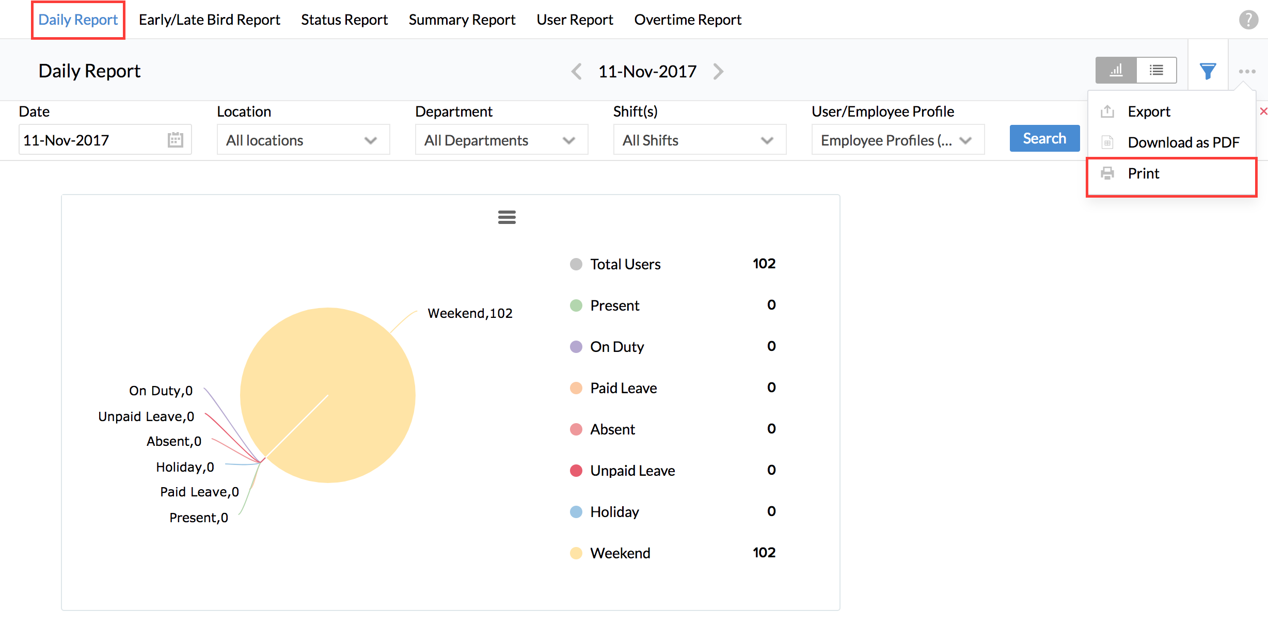Open calendar picker in Date field
Screen dimensions: 1268x644
(175, 140)
